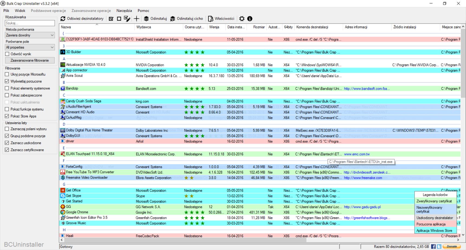Click the Freemake Video Downloader icon

pyautogui.click(x=63, y=178)
